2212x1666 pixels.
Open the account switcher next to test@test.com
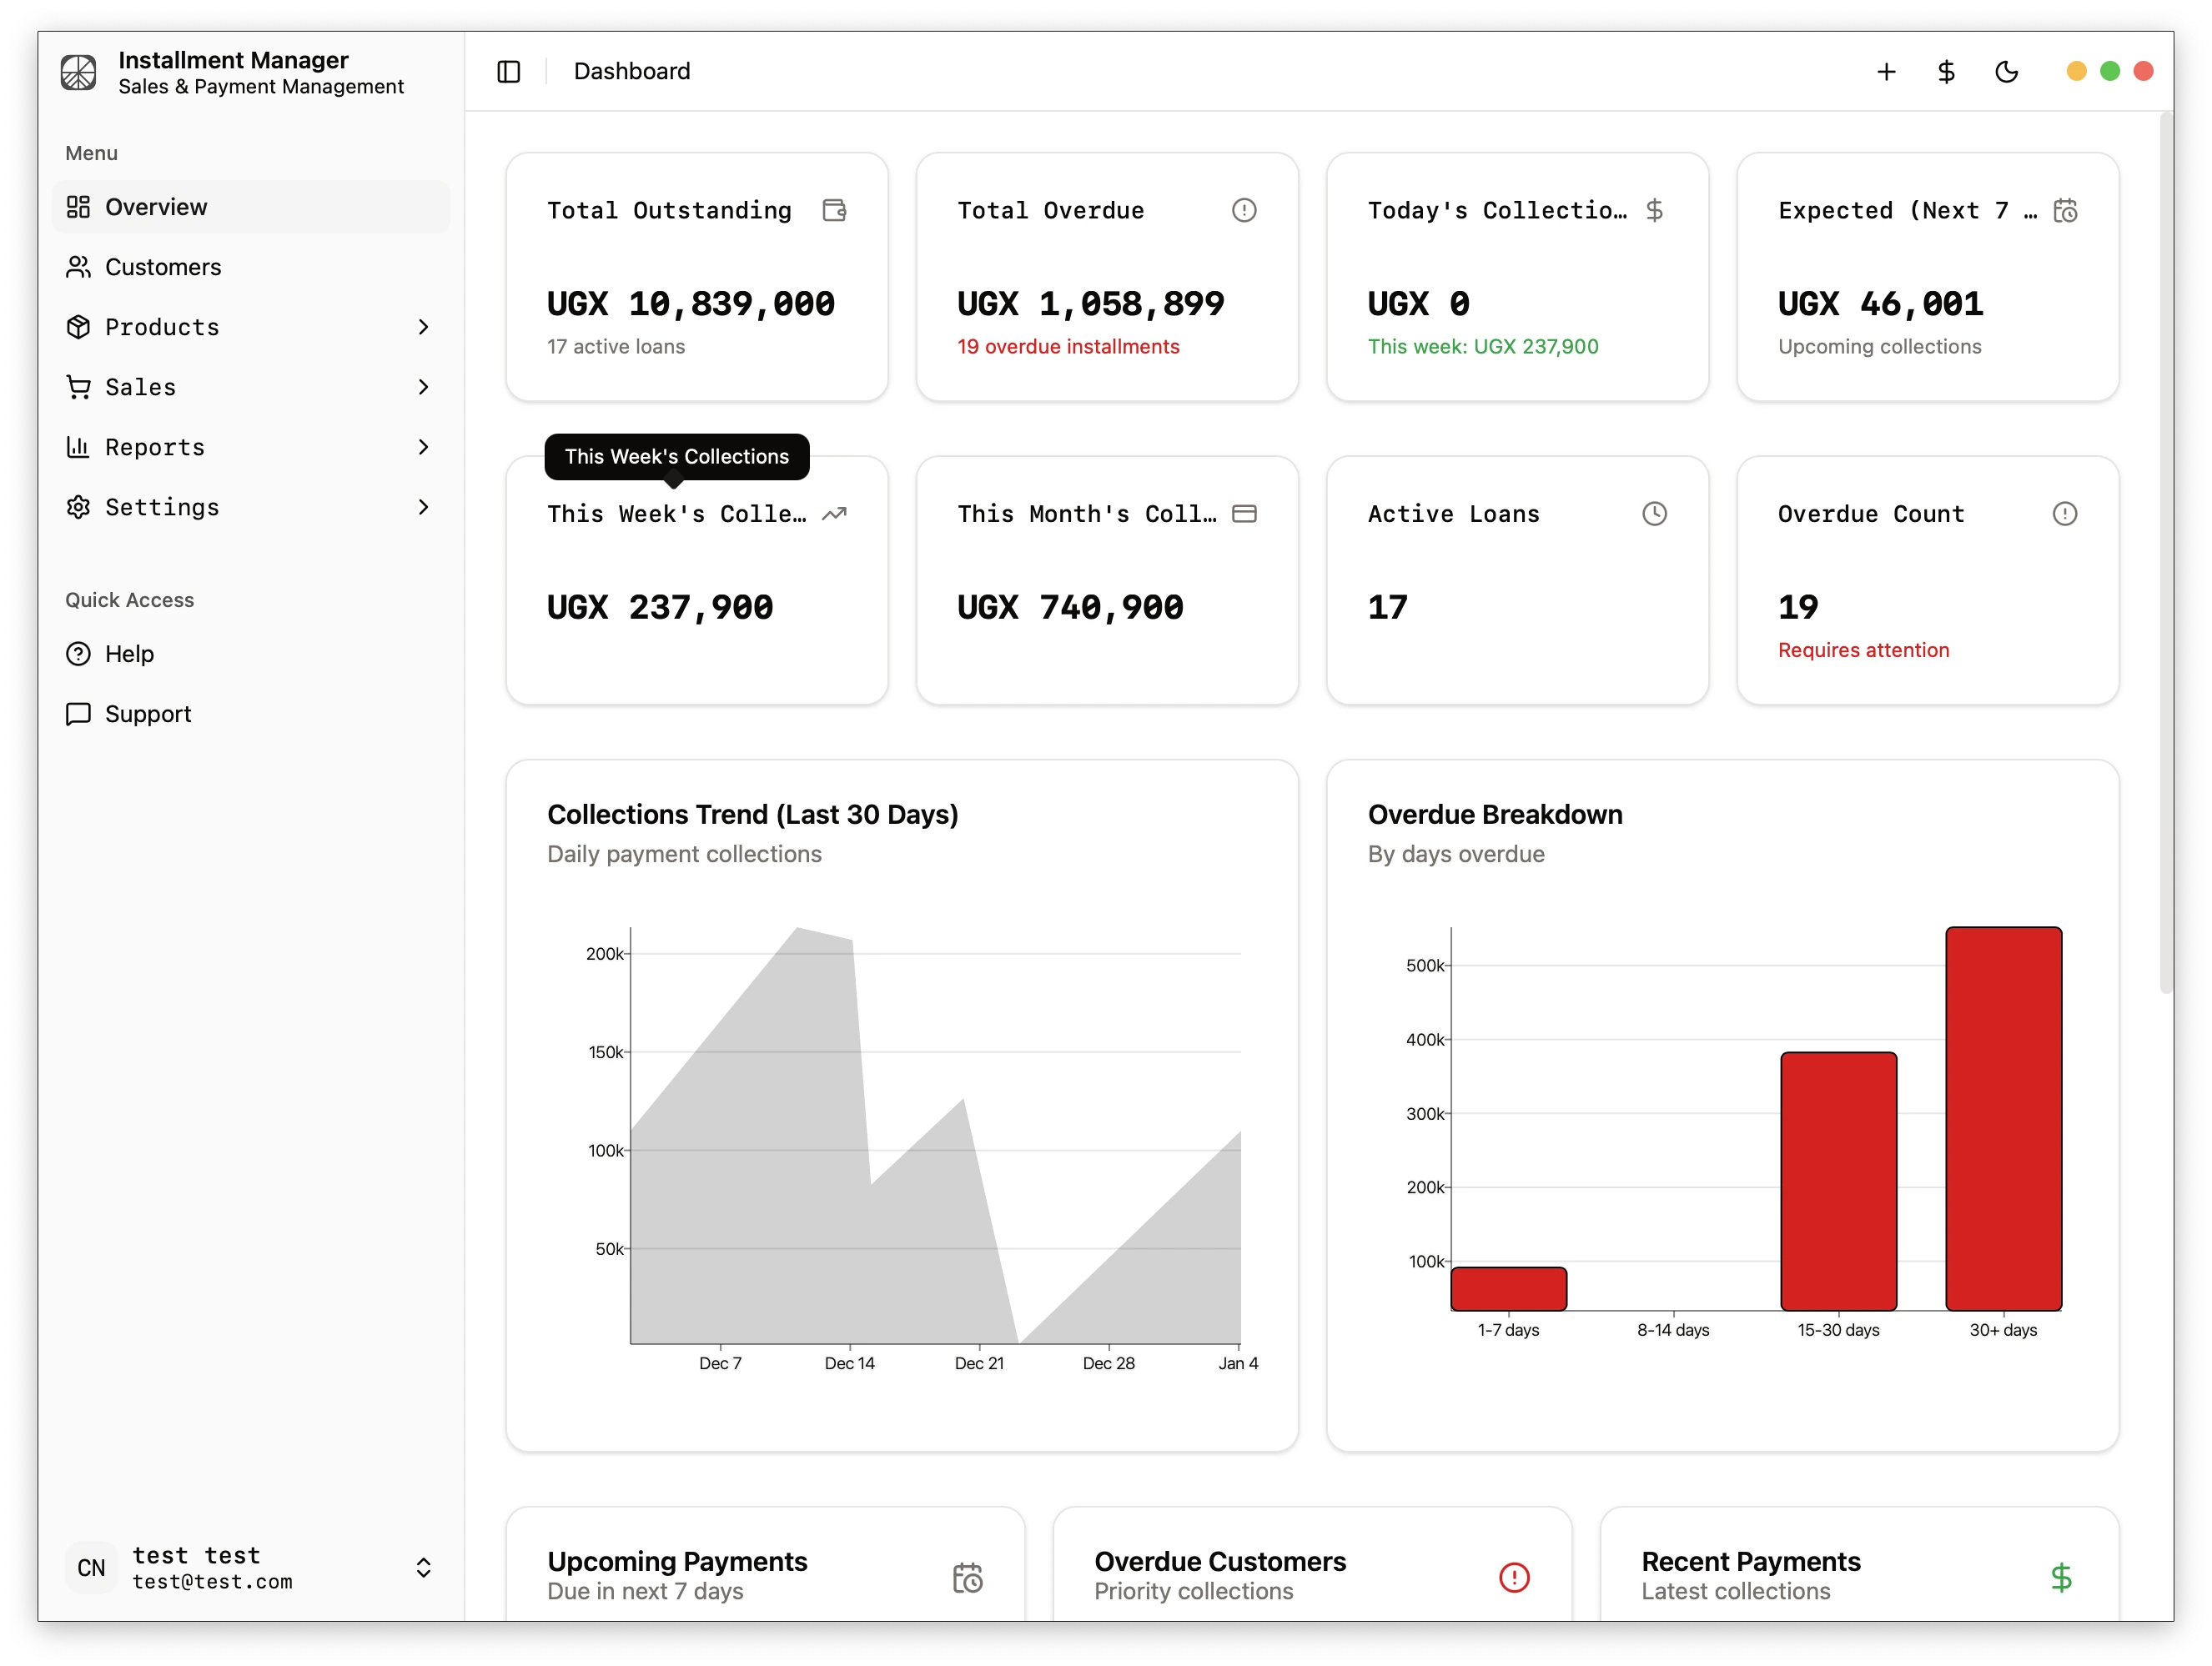coord(423,1567)
